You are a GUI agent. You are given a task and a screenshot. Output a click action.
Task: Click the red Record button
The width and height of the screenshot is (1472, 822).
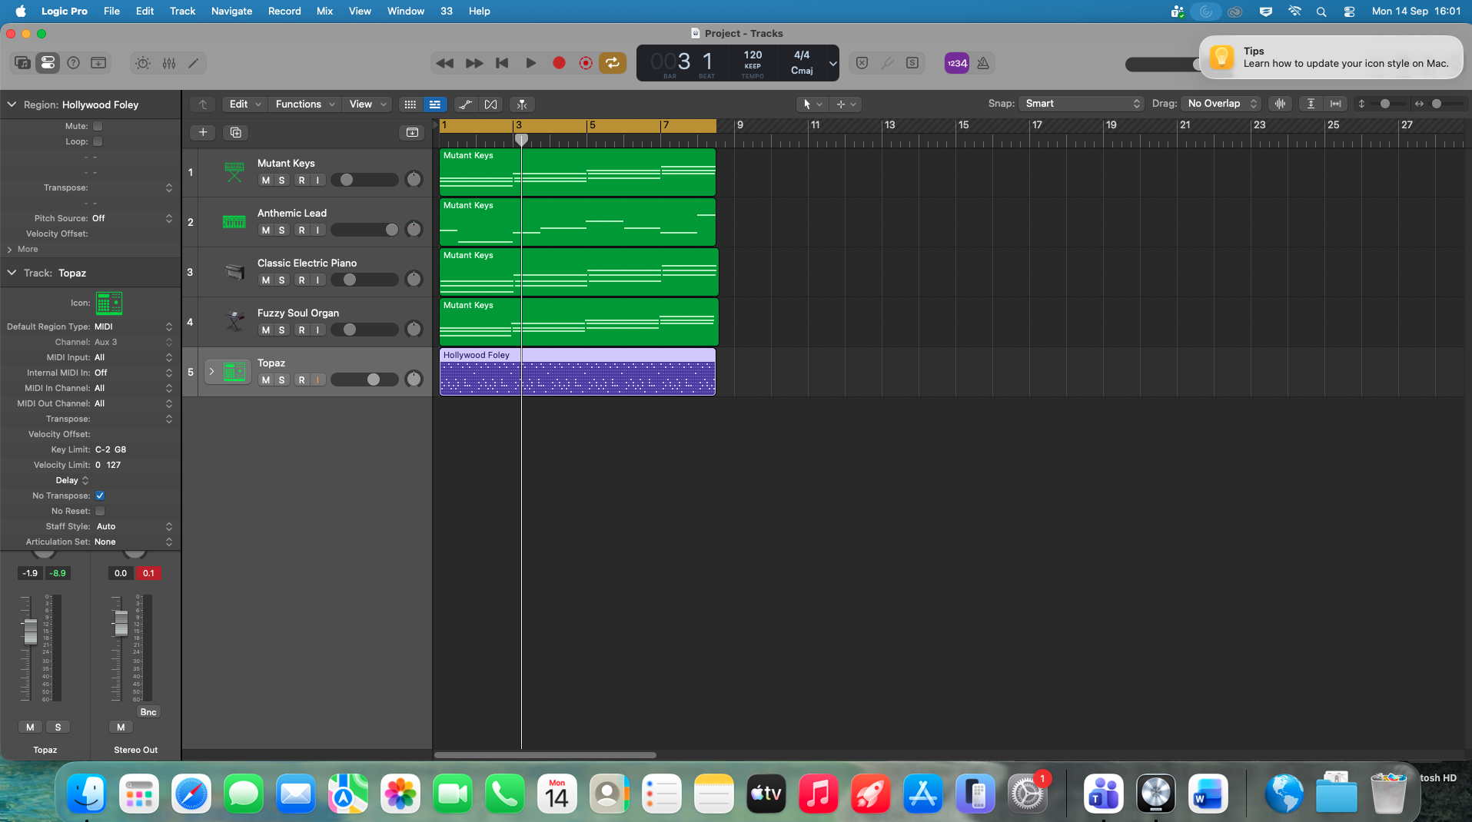click(x=559, y=63)
